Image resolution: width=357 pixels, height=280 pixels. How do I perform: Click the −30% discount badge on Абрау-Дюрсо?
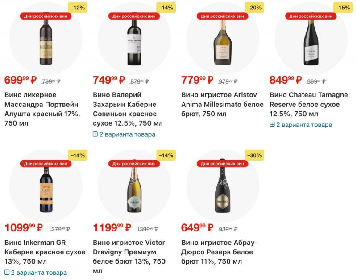(254, 155)
